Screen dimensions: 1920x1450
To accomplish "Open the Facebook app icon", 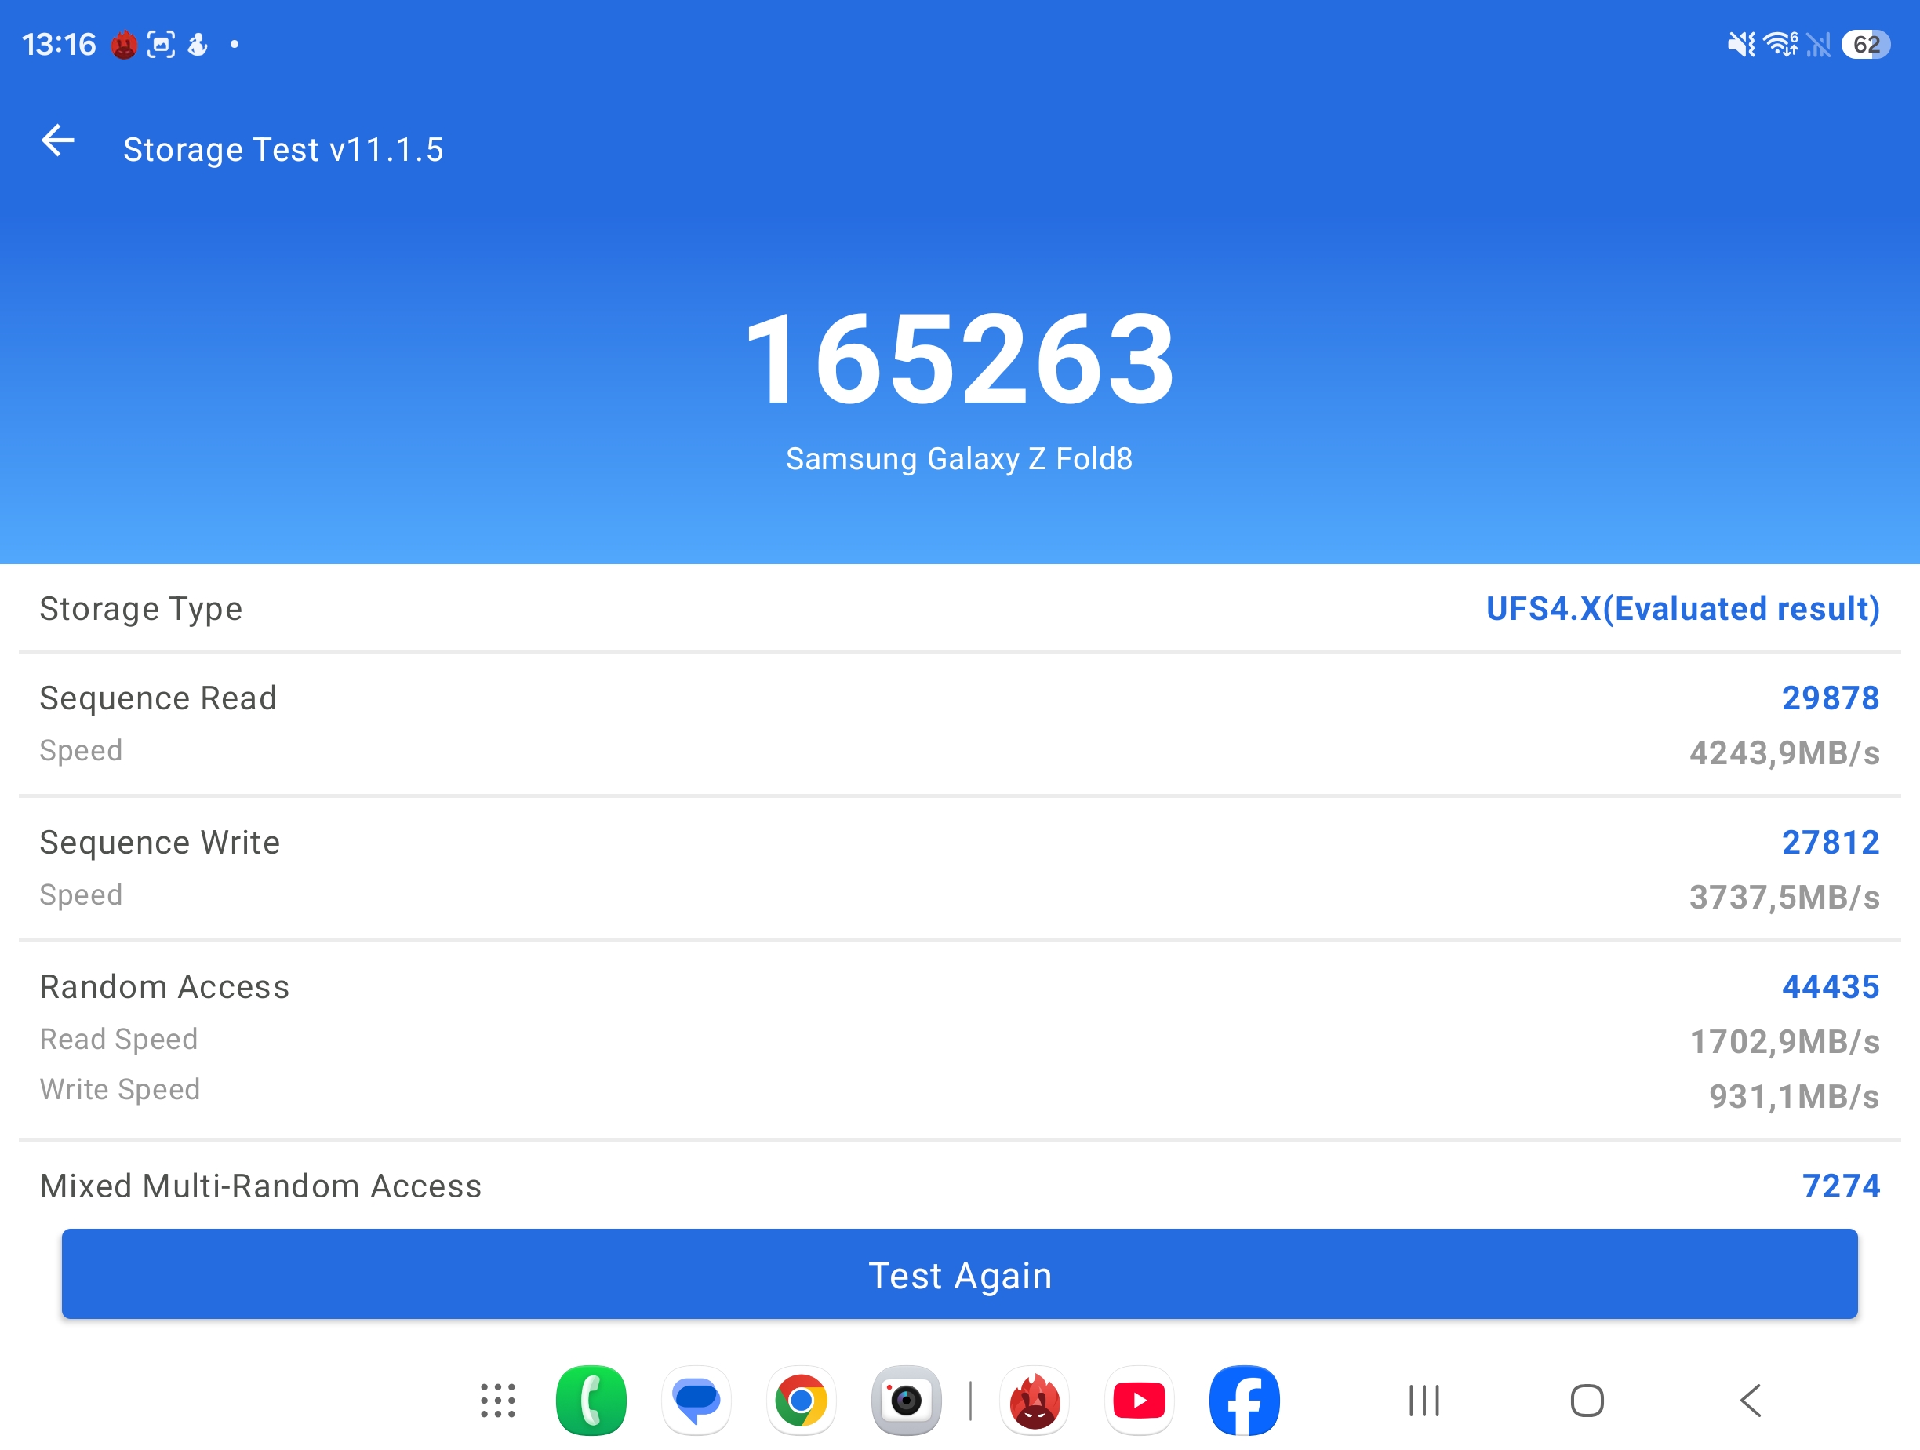I will pyautogui.click(x=1244, y=1401).
